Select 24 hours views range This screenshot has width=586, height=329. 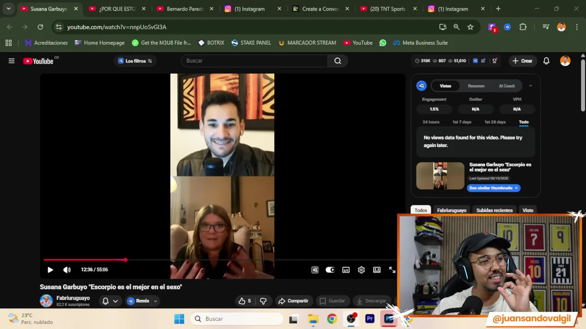point(431,122)
